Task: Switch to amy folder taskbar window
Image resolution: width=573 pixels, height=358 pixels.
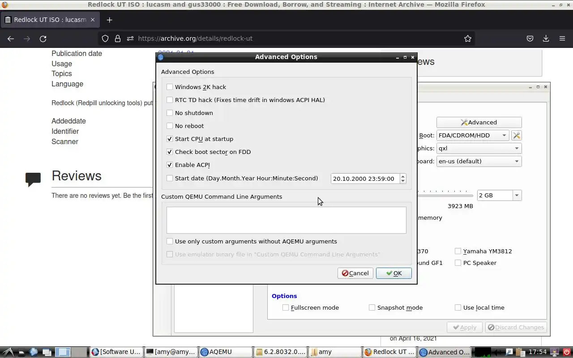Action: (335, 352)
